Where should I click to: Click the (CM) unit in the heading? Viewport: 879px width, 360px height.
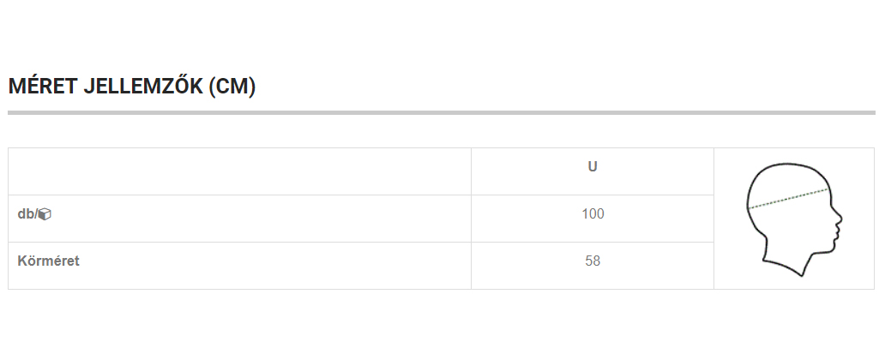coord(232,87)
